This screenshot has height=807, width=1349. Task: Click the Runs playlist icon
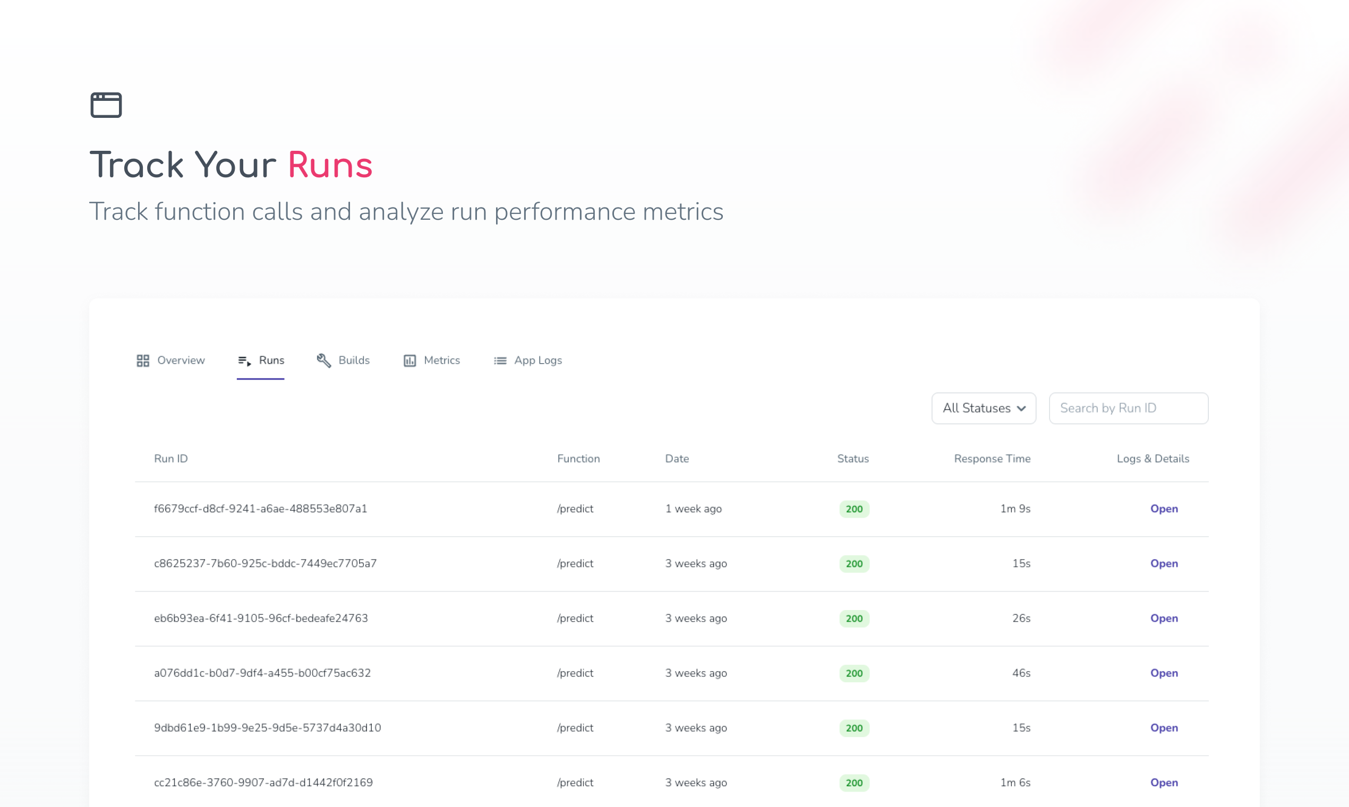244,360
